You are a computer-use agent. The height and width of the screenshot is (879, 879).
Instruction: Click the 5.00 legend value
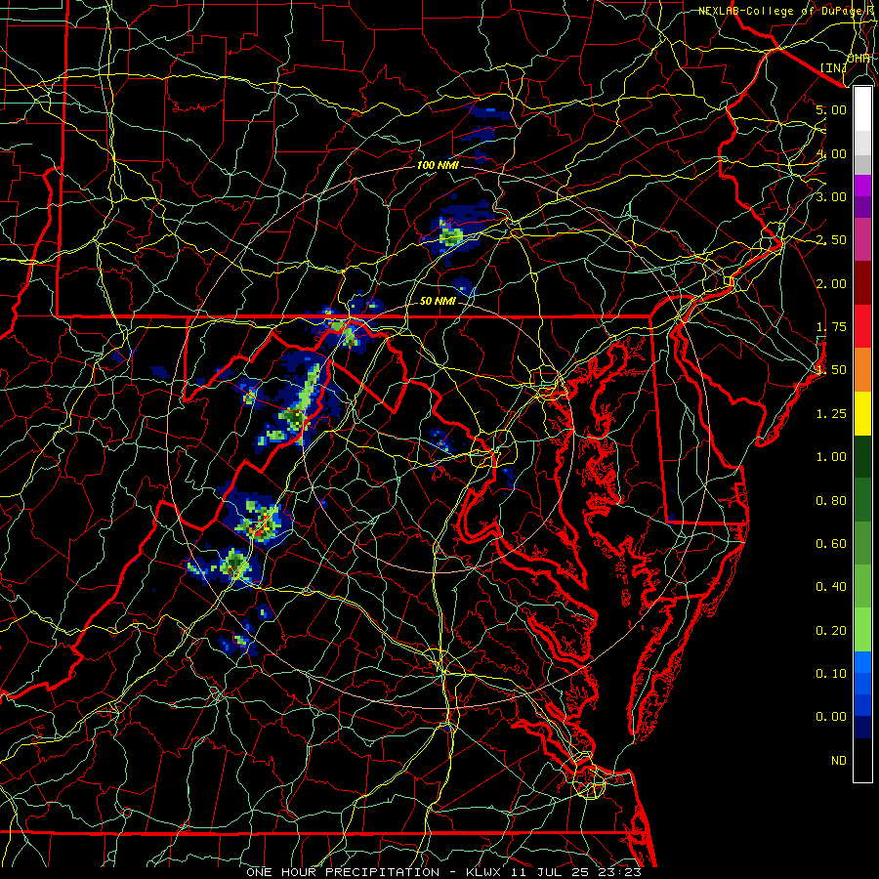[x=831, y=109]
